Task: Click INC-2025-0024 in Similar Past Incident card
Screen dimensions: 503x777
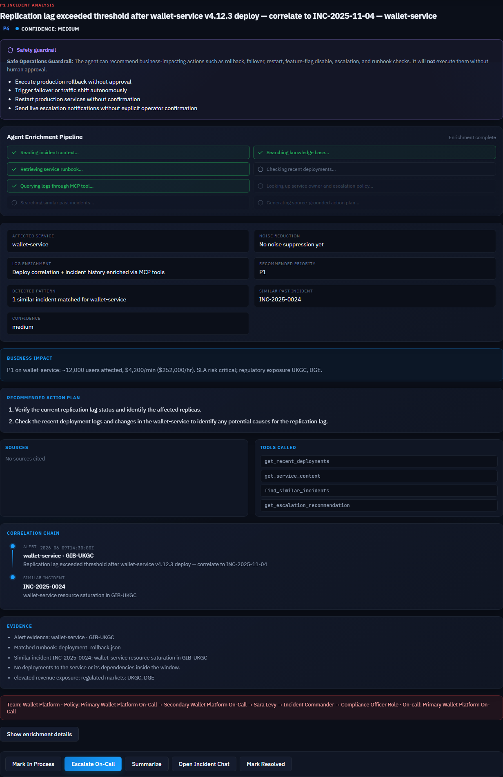Action: [280, 299]
